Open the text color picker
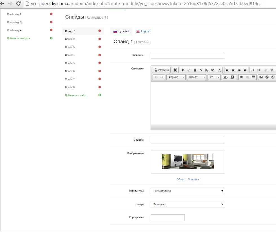Viewport: 276px width, 234px height. (x=226, y=77)
